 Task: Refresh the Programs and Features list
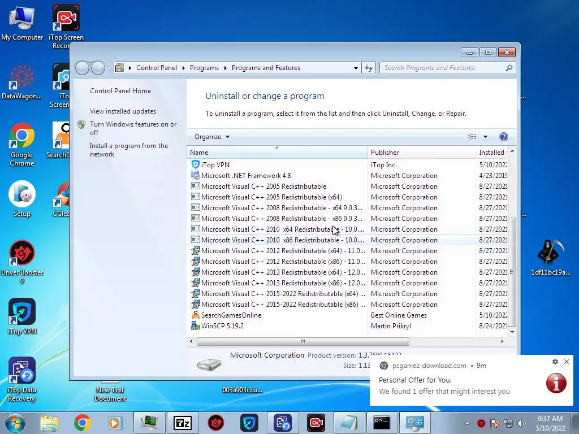[x=369, y=68]
